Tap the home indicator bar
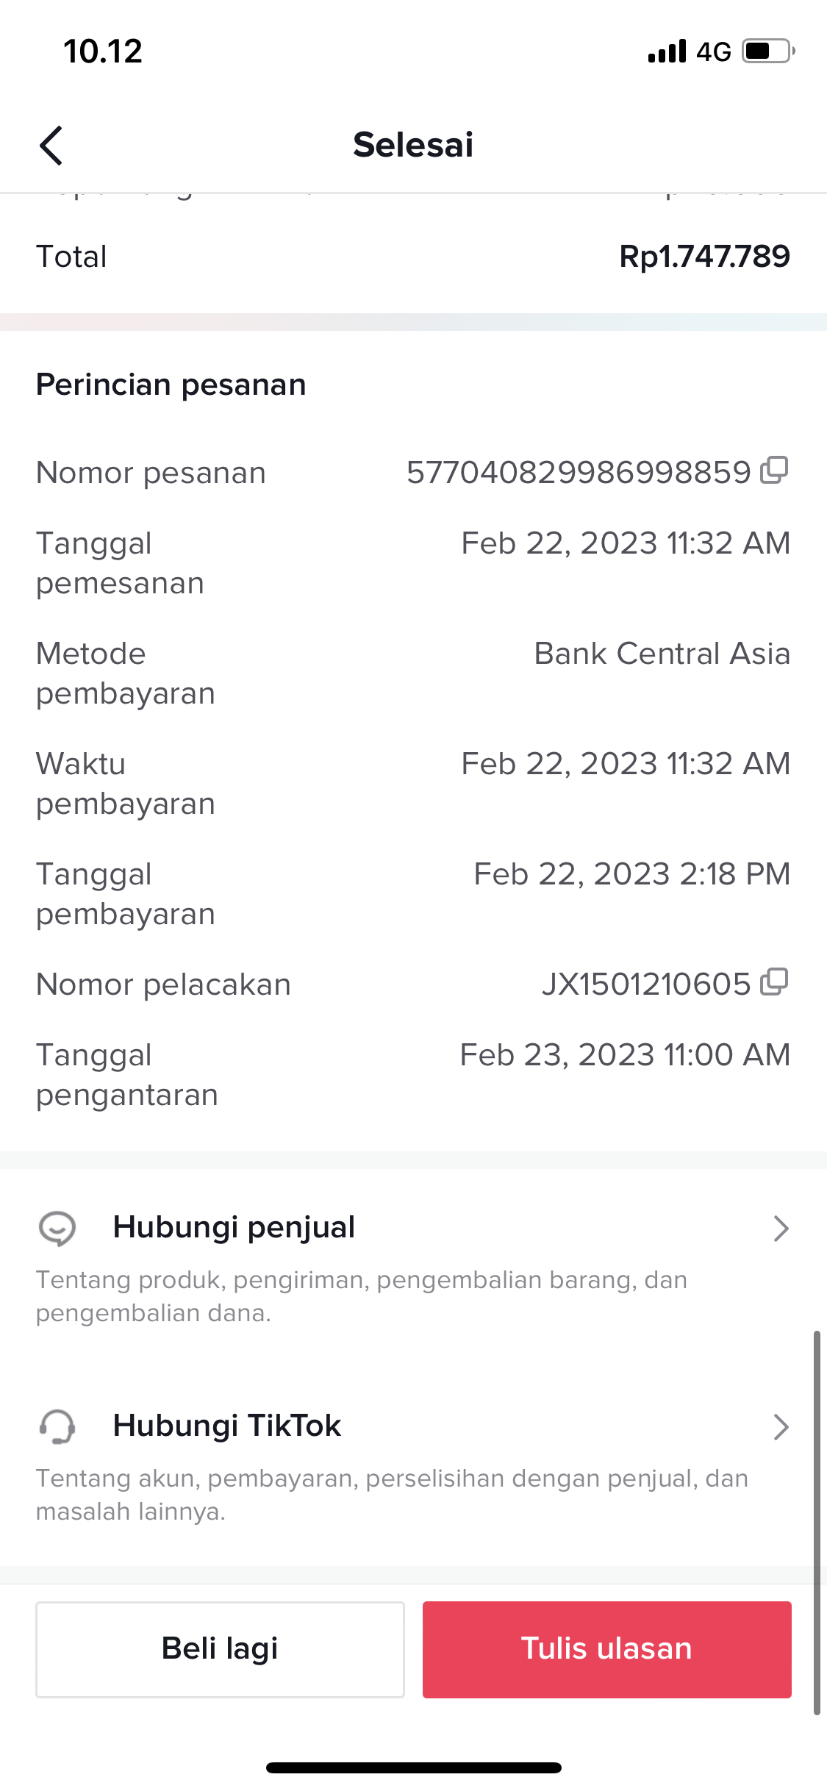This screenshot has width=827, height=1791. [x=413, y=1767]
